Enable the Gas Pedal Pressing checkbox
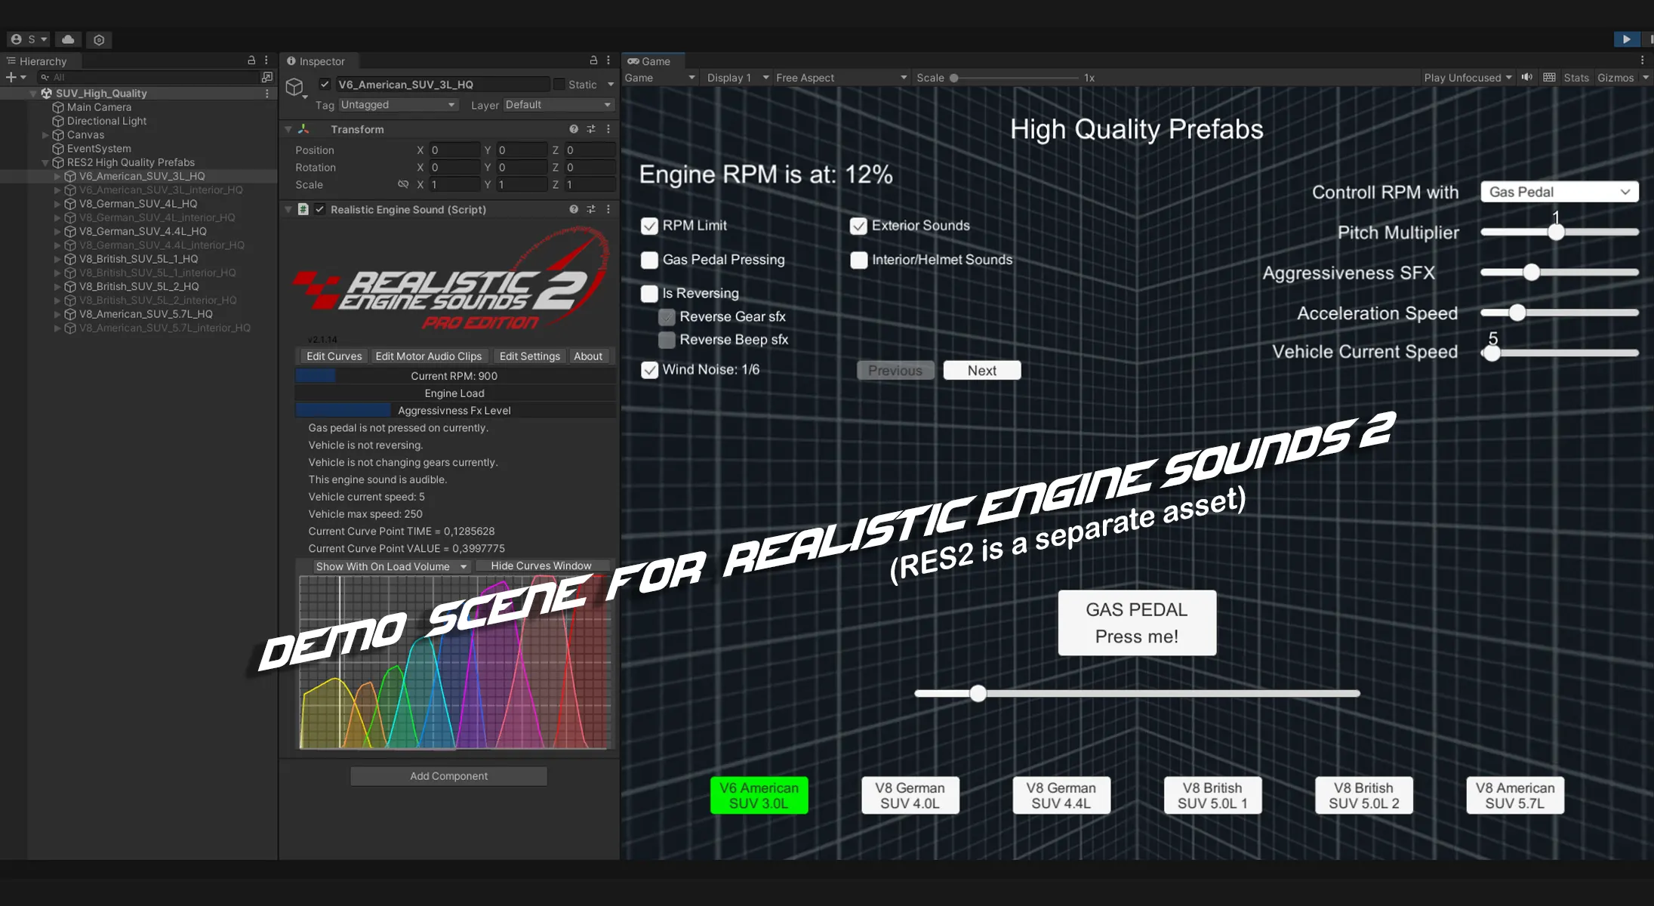1654x906 pixels. (649, 260)
